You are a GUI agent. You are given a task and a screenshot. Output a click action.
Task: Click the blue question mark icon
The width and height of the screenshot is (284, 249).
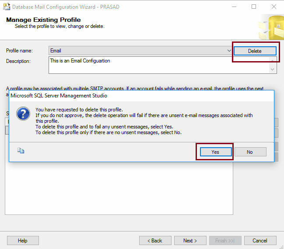click(x=23, y=114)
